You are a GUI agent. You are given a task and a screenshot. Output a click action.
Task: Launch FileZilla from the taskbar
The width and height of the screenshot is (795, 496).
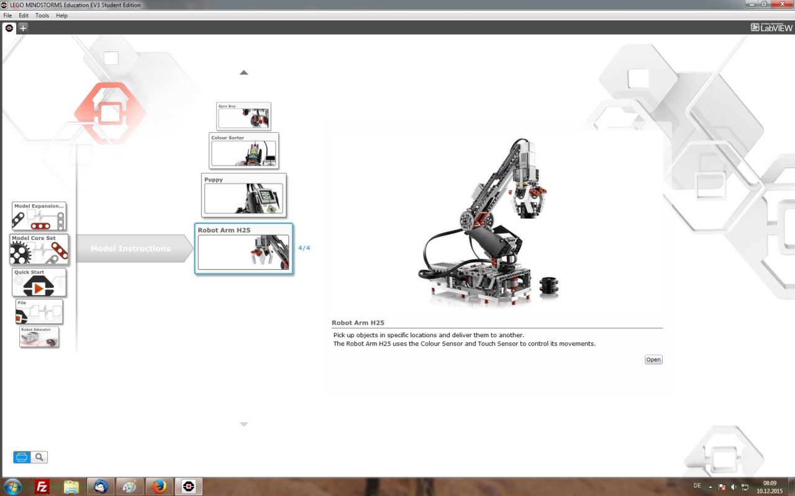point(42,487)
